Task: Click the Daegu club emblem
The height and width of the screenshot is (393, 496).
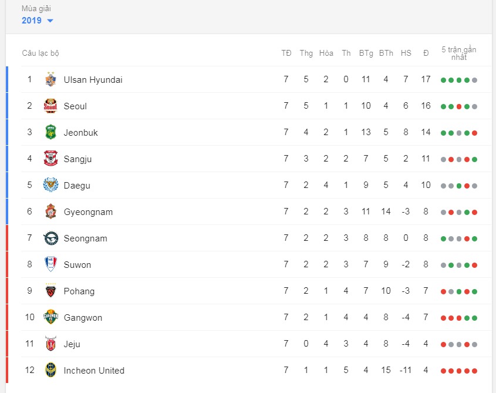Action: coord(50,185)
